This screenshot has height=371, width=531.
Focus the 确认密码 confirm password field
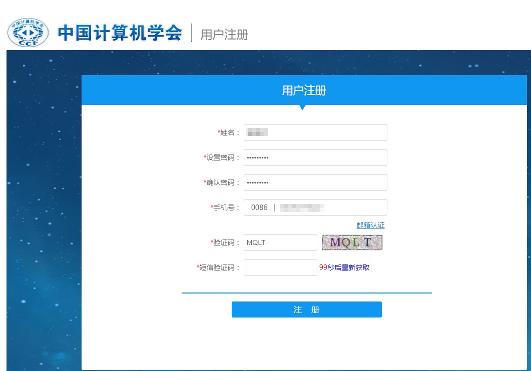pos(315,182)
